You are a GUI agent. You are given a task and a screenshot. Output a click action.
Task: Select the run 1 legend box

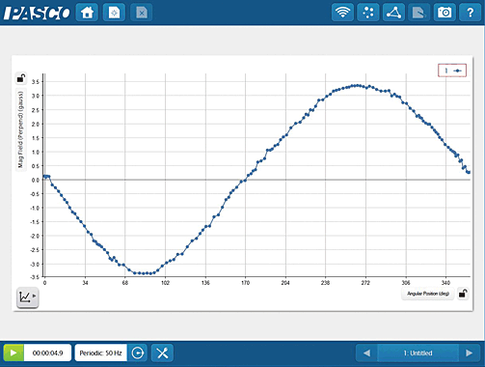coord(452,71)
